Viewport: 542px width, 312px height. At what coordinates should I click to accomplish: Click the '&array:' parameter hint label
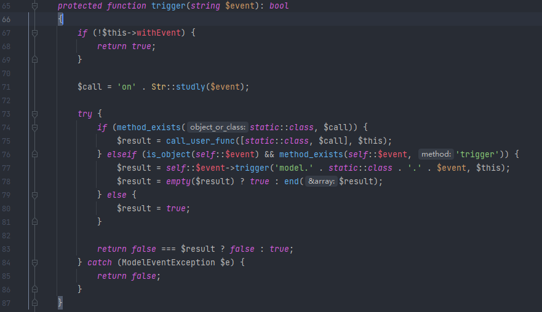pos(321,182)
